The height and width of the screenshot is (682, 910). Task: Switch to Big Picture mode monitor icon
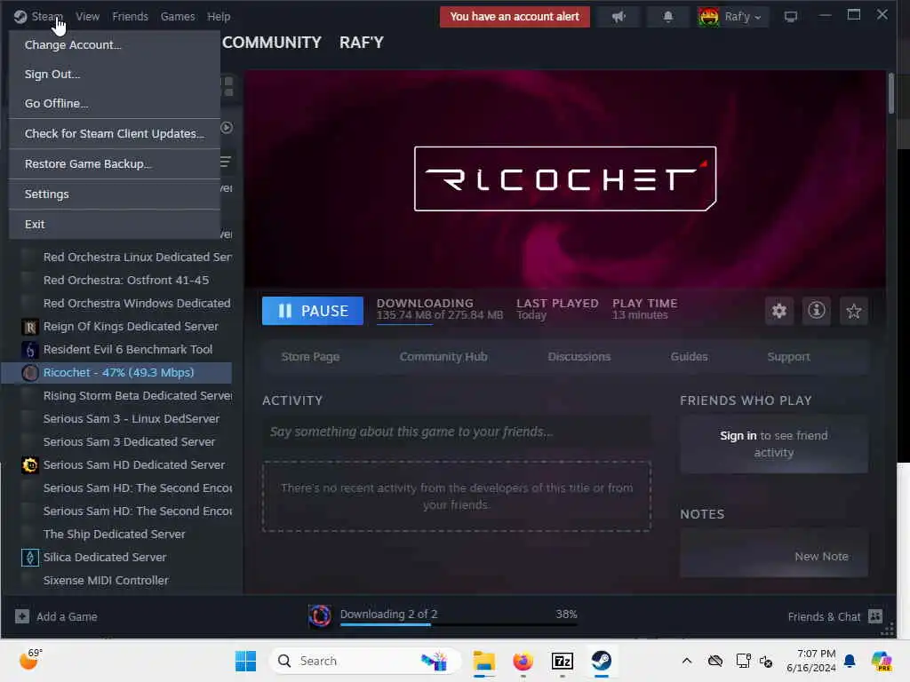pos(790,17)
